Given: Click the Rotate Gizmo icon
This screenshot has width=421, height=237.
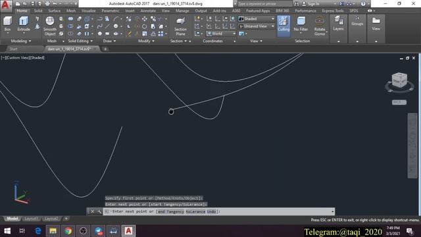Looking at the screenshot, I should 320,21.
